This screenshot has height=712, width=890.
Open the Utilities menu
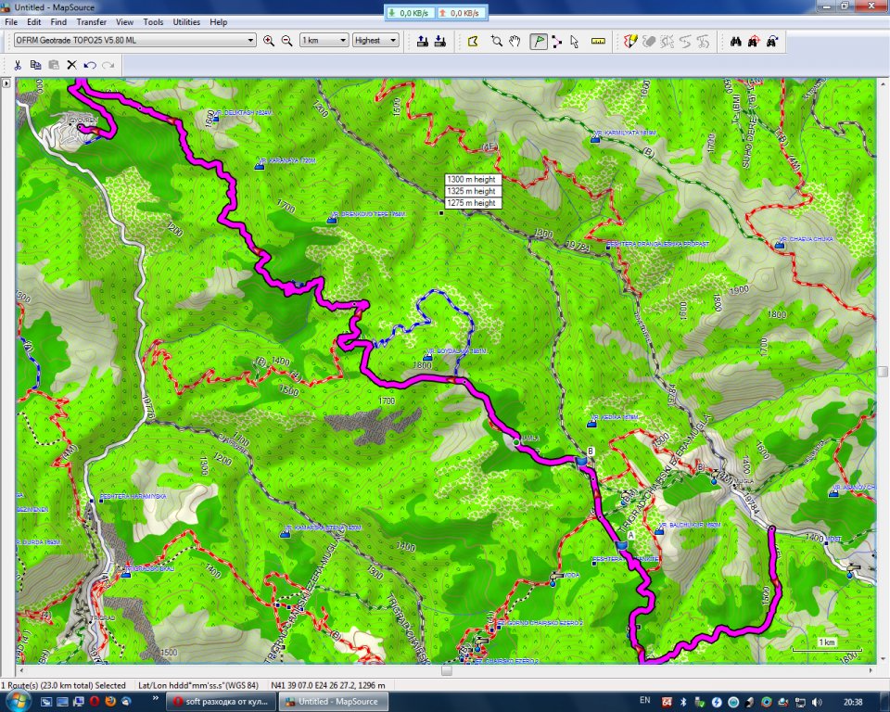tap(186, 22)
